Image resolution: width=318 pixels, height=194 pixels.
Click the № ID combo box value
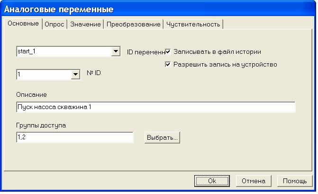[43, 74]
